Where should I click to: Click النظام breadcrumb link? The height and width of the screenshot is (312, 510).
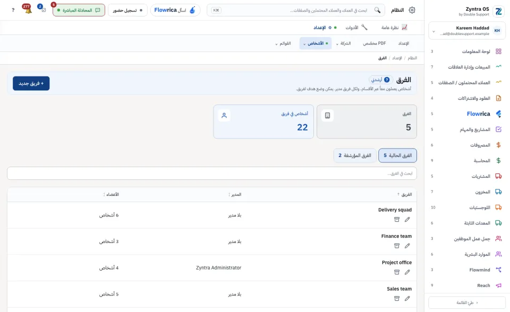(x=412, y=58)
